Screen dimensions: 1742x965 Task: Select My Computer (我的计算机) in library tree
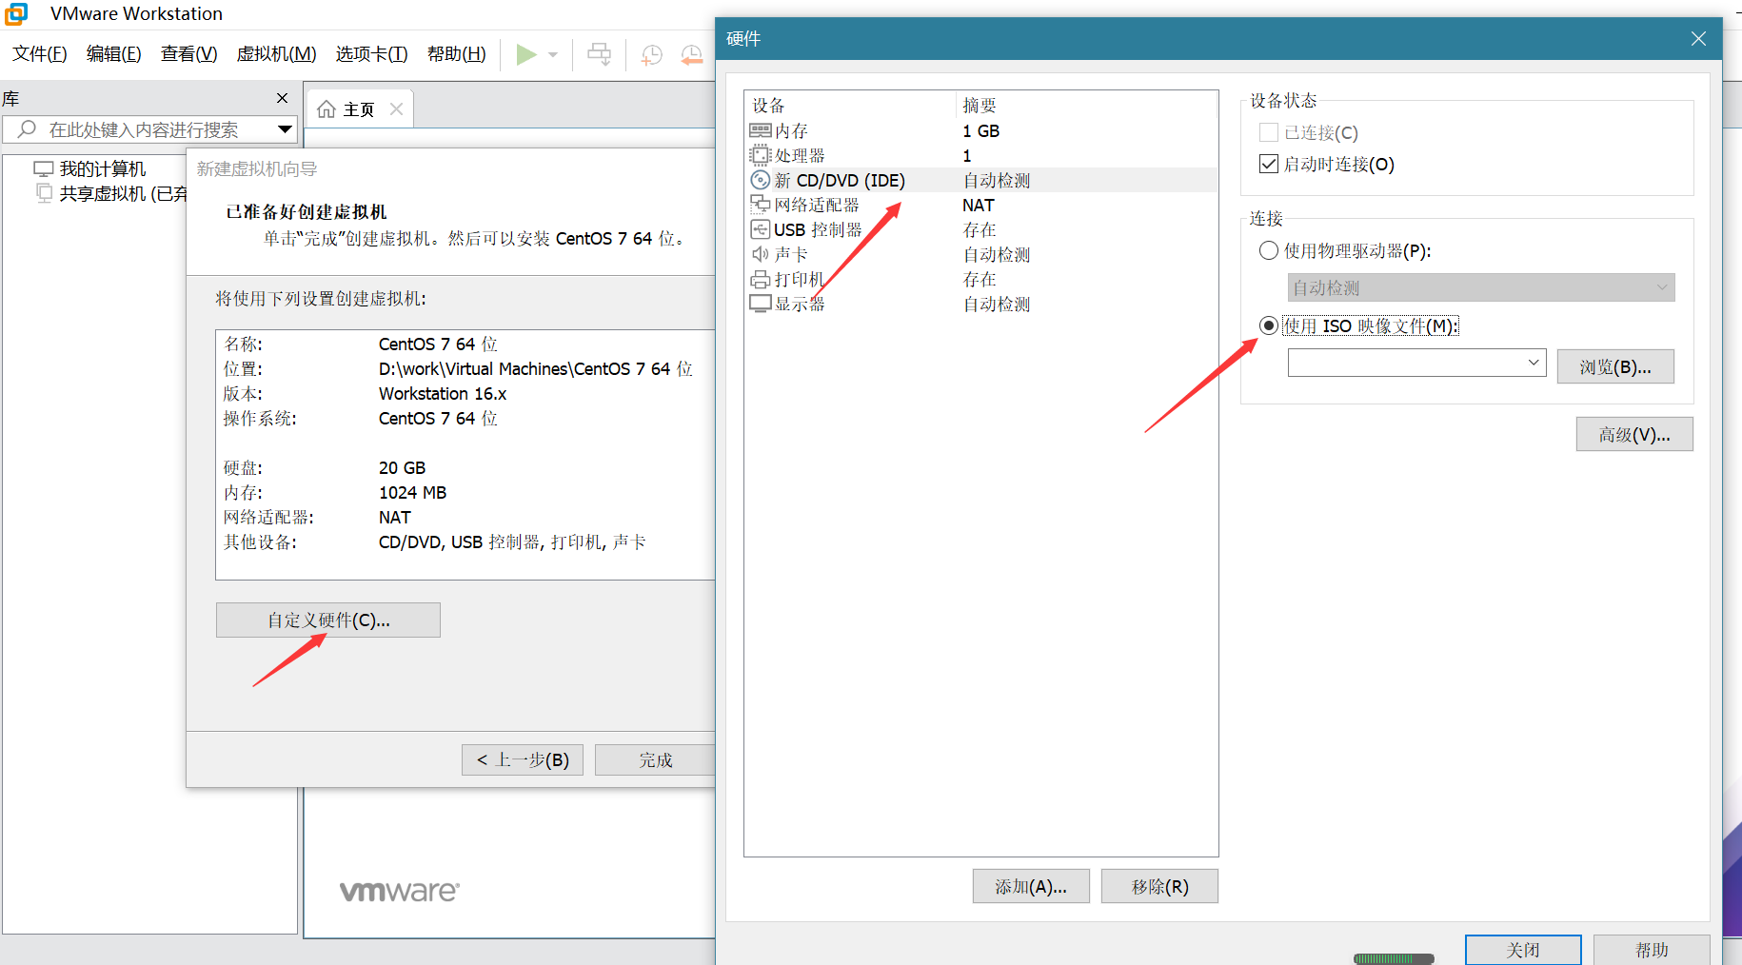[103, 168]
